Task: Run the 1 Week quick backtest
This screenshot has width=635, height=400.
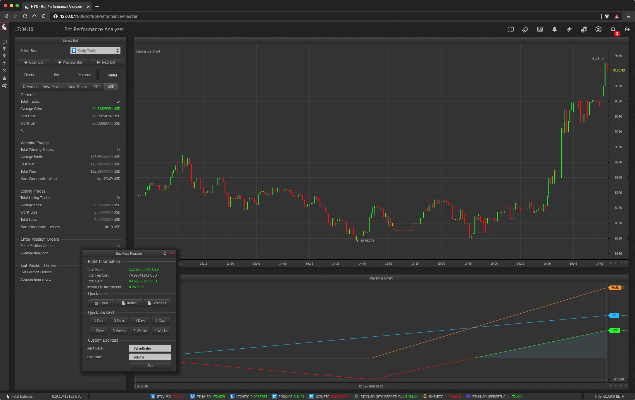Action: [x=99, y=331]
